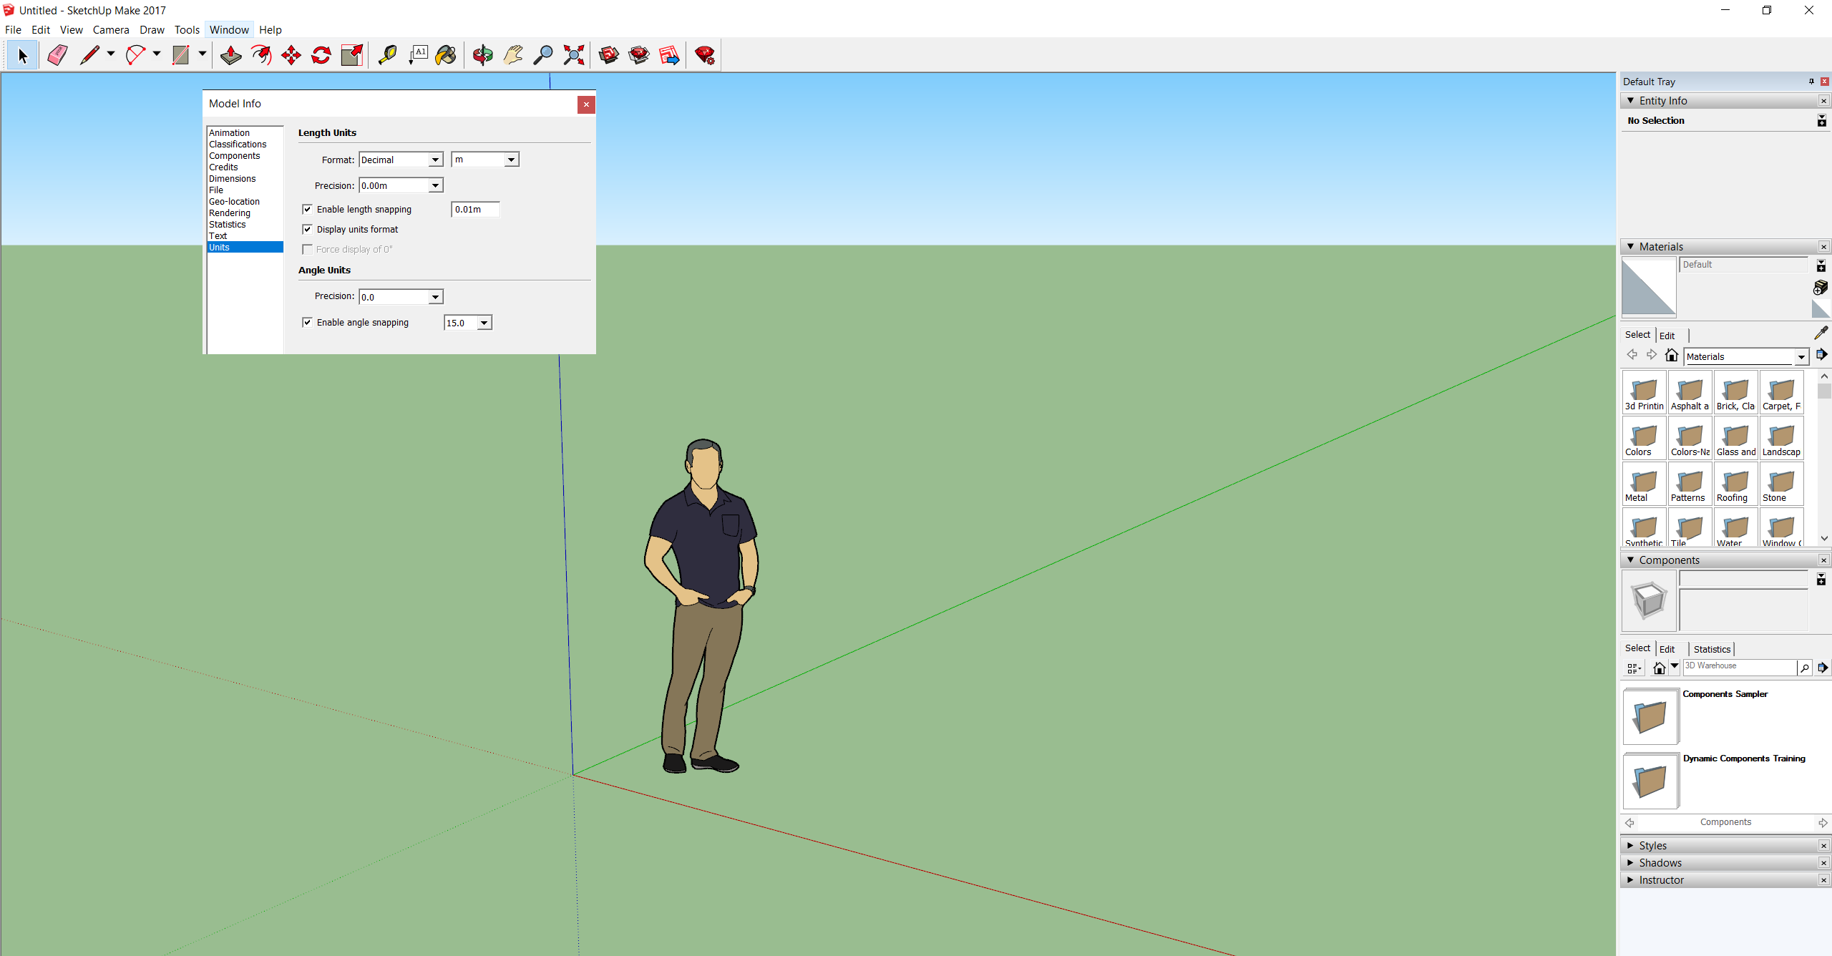Open the Camera menu
1832x956 pixels.
click(x=111, y=29)
